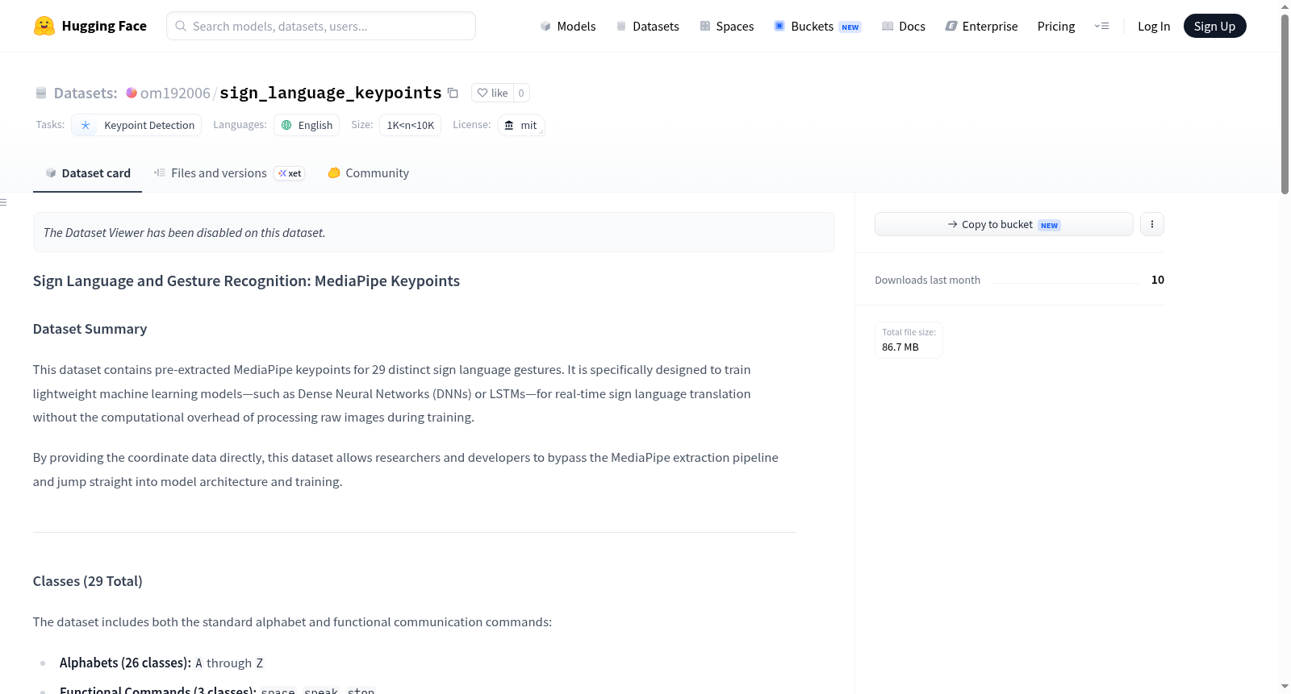The image size is (1291, 694).
Task: Select the 1K<n<10K size tag
Action: point(410,125)
